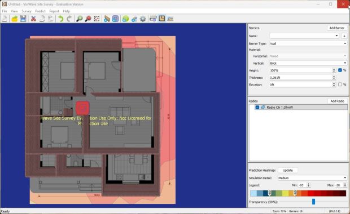Open the File menu

click(5, 11)
